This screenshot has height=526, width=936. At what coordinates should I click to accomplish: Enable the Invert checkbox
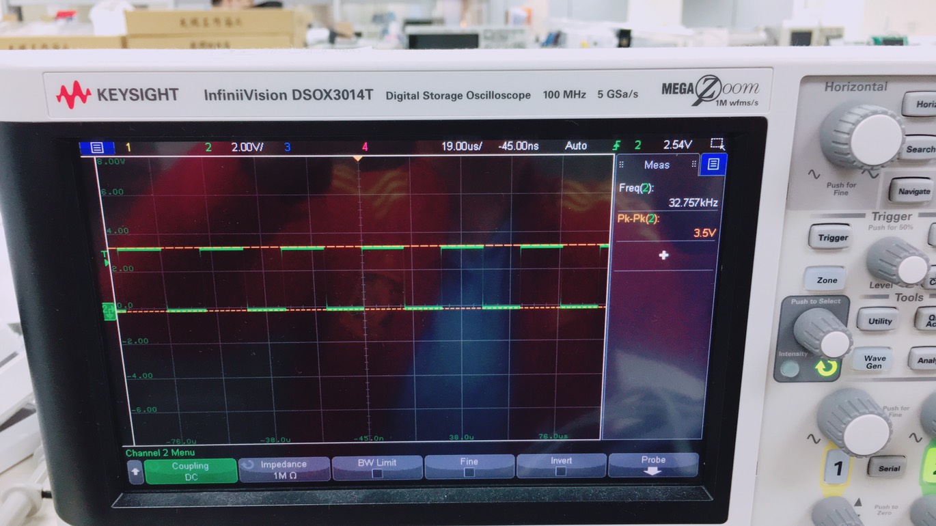[561, 470]
